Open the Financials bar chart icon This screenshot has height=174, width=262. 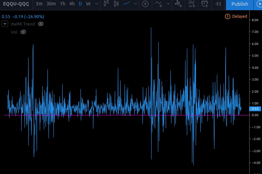(179, 4)
